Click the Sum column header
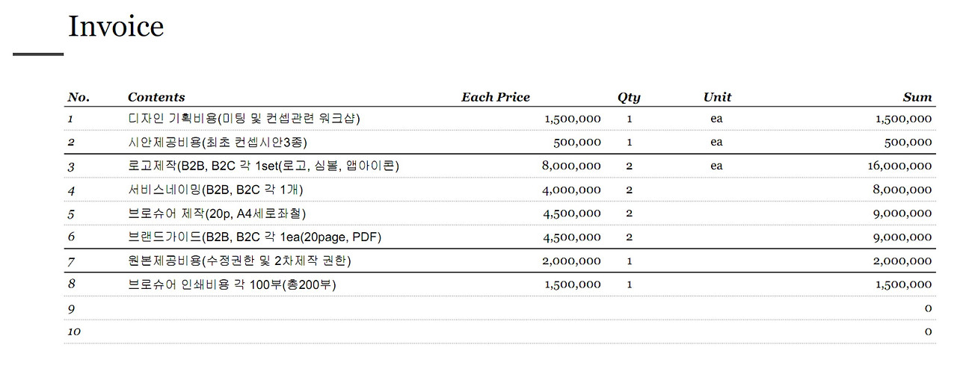 [x=917, y=97]
